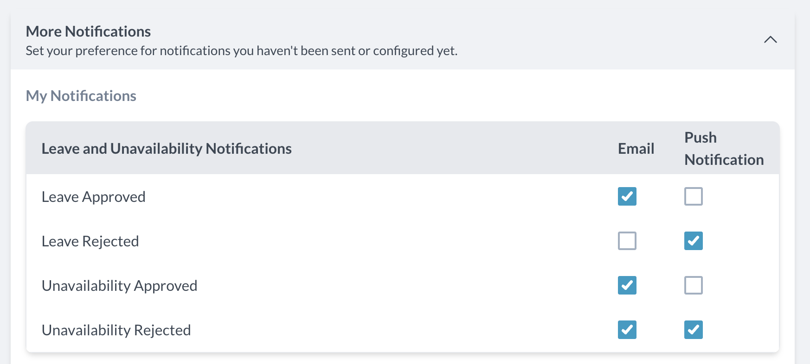Click the More Notifications title
Image resolution: width=810 pixels, height=364 pixels.
[88, 31]
